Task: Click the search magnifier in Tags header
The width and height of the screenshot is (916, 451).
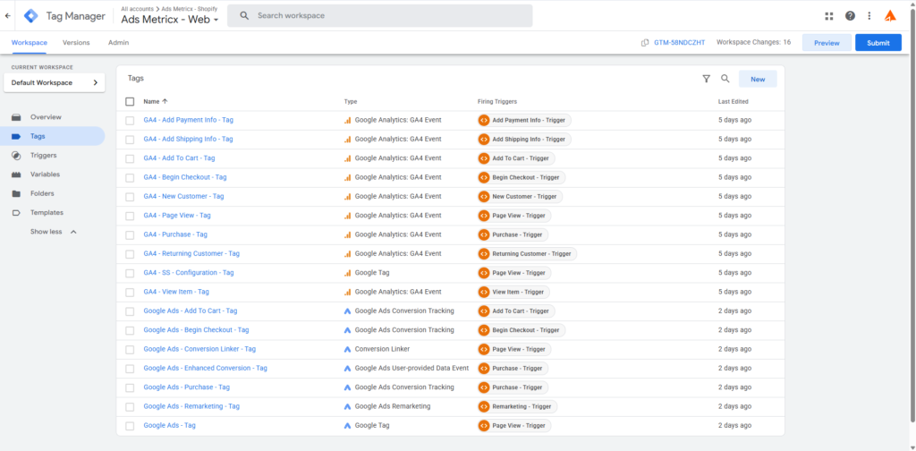Action: click(x=725, y=79)
